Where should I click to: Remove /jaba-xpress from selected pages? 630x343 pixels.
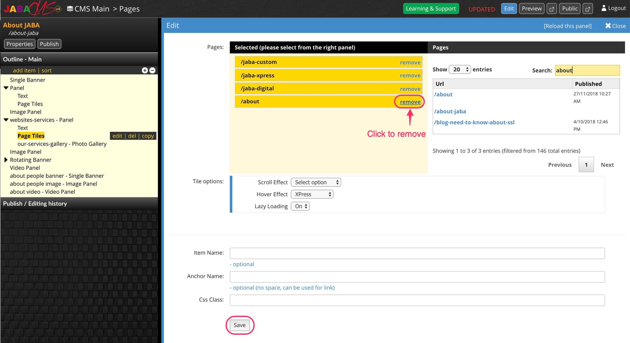click(x=410, y=75)
